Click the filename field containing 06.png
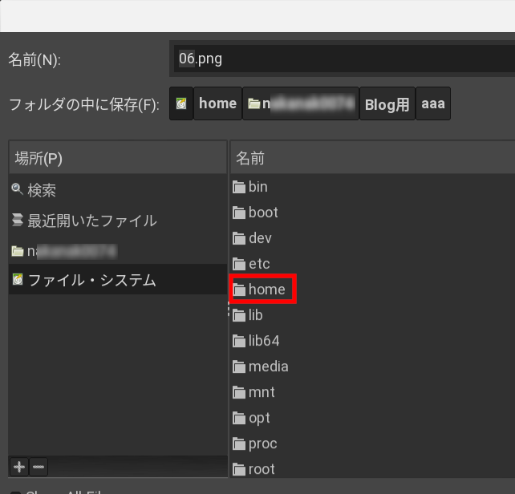The image size is (515, 494). click(344, 59)
